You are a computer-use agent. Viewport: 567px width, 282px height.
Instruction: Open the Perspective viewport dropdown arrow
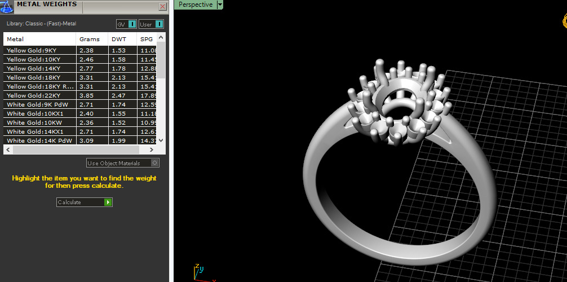tap(220, 5)
